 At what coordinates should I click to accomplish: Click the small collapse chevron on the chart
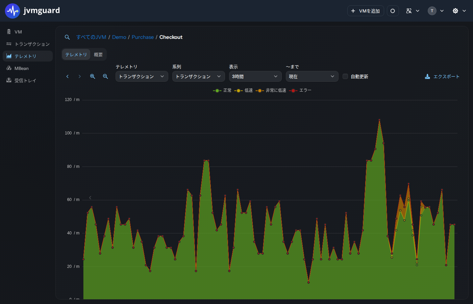(x=90, y=198)
